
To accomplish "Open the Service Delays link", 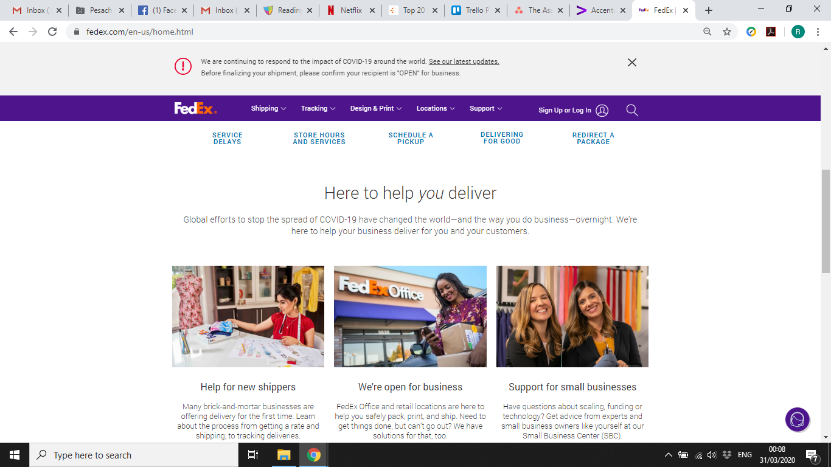I will [228, 139].
